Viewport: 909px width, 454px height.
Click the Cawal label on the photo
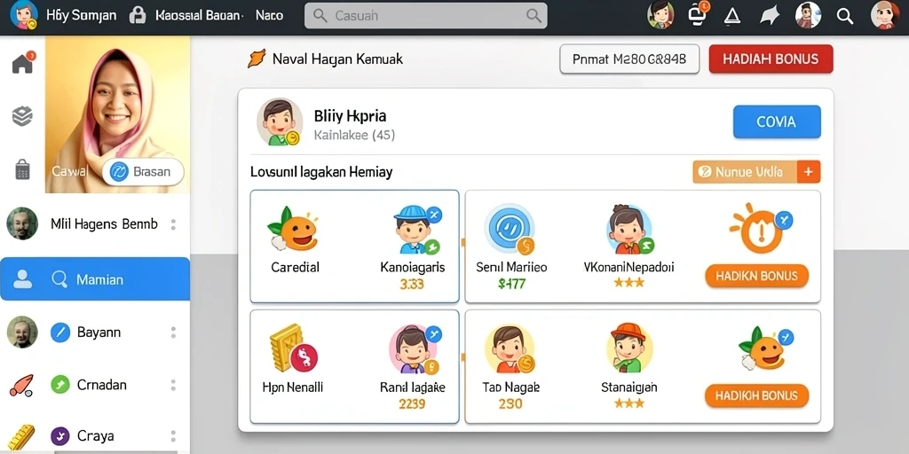coord(69,171)
